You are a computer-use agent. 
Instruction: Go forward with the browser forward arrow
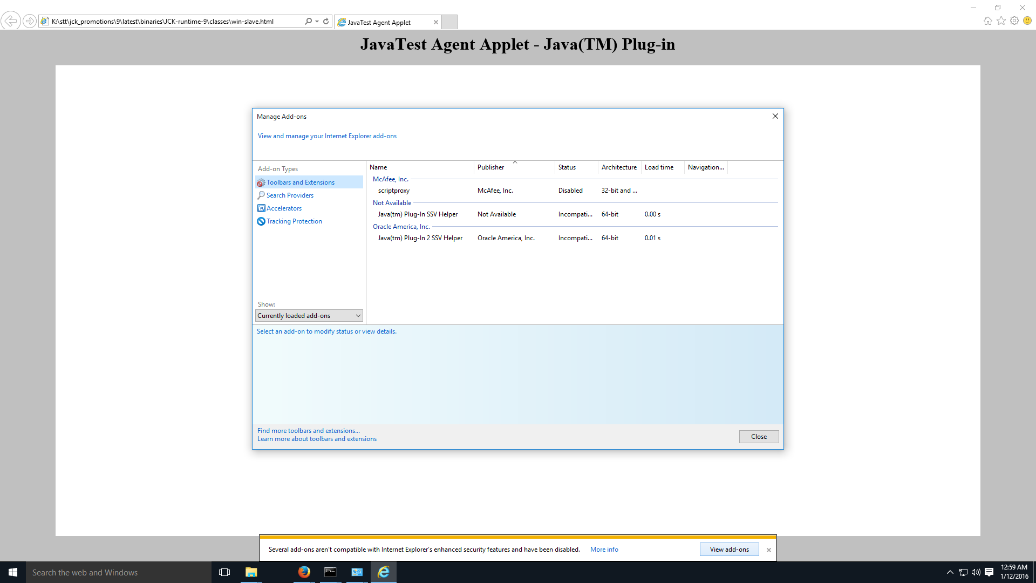pos(30,22)
